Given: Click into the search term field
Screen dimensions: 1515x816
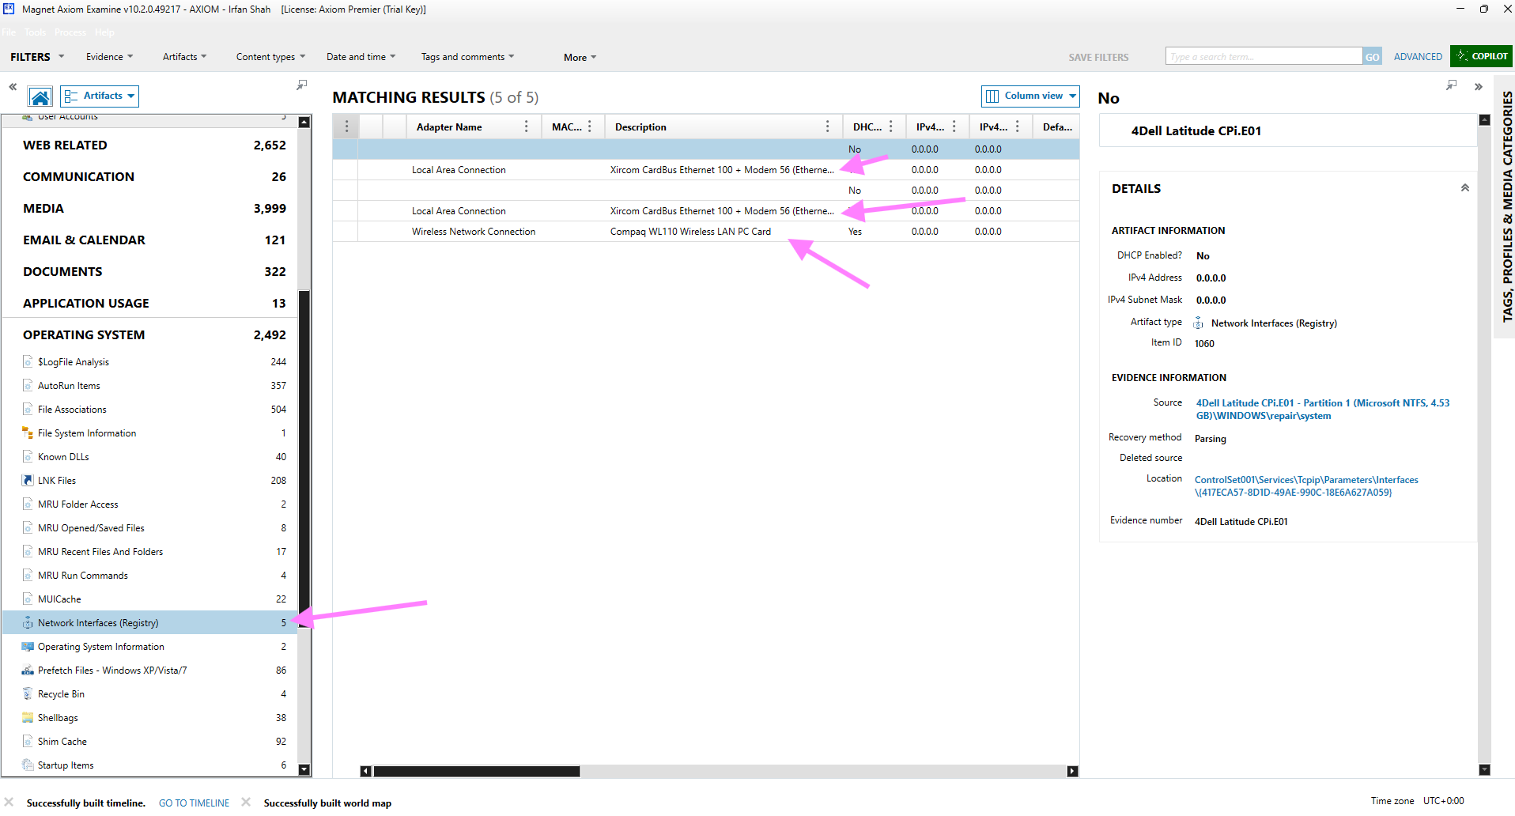Looking at the screenshot, I should pyautogui.click(x=1264, y=57).
